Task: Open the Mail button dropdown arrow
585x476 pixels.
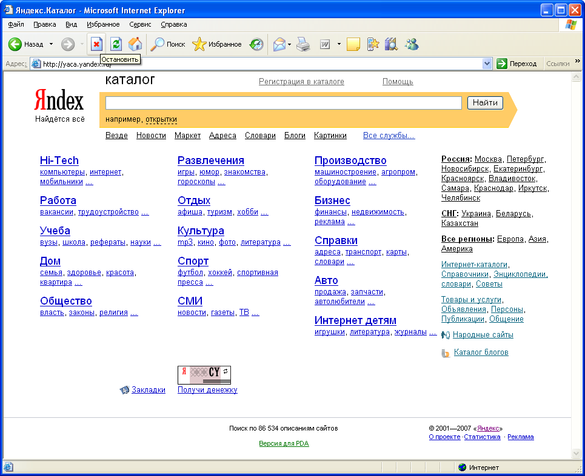Action: (x=290, y=44)
